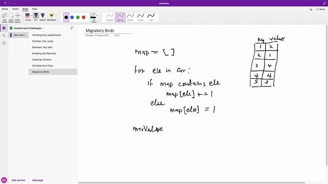The image size is (328, 184).
Task: Select the Pen tool
Action: pos(36,17)
